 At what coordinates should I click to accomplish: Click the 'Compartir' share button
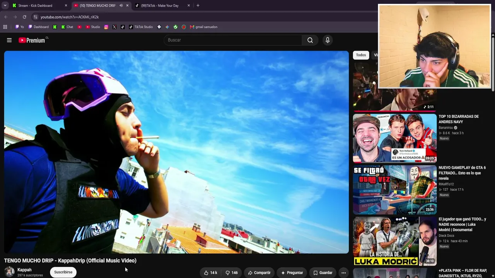click(259, 273)
